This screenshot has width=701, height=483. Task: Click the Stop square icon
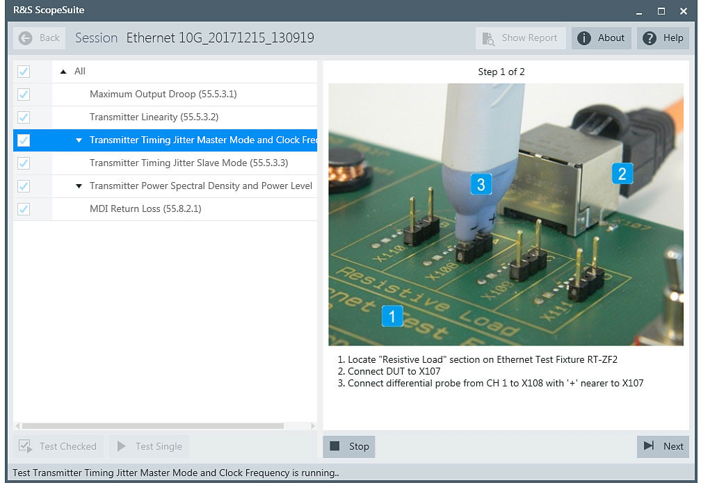[335, 446]
